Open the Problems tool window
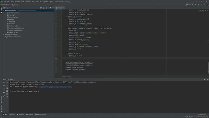This screenshot has width=209, height=118. click(21, 115)
